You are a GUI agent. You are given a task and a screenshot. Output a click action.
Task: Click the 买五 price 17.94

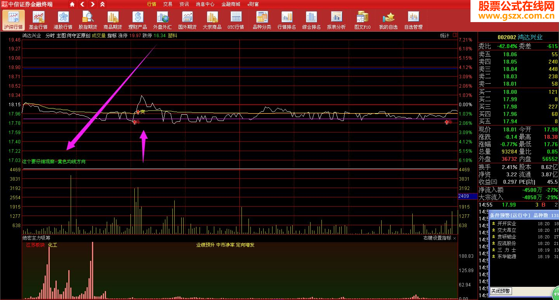coord(510,121)
